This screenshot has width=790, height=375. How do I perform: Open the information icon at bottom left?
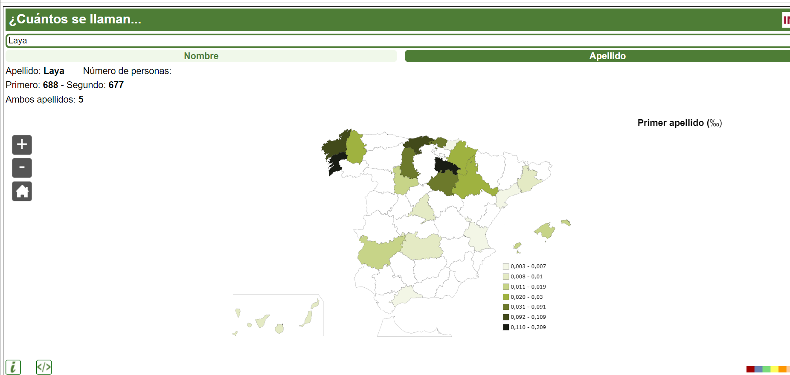coord(13,367)
